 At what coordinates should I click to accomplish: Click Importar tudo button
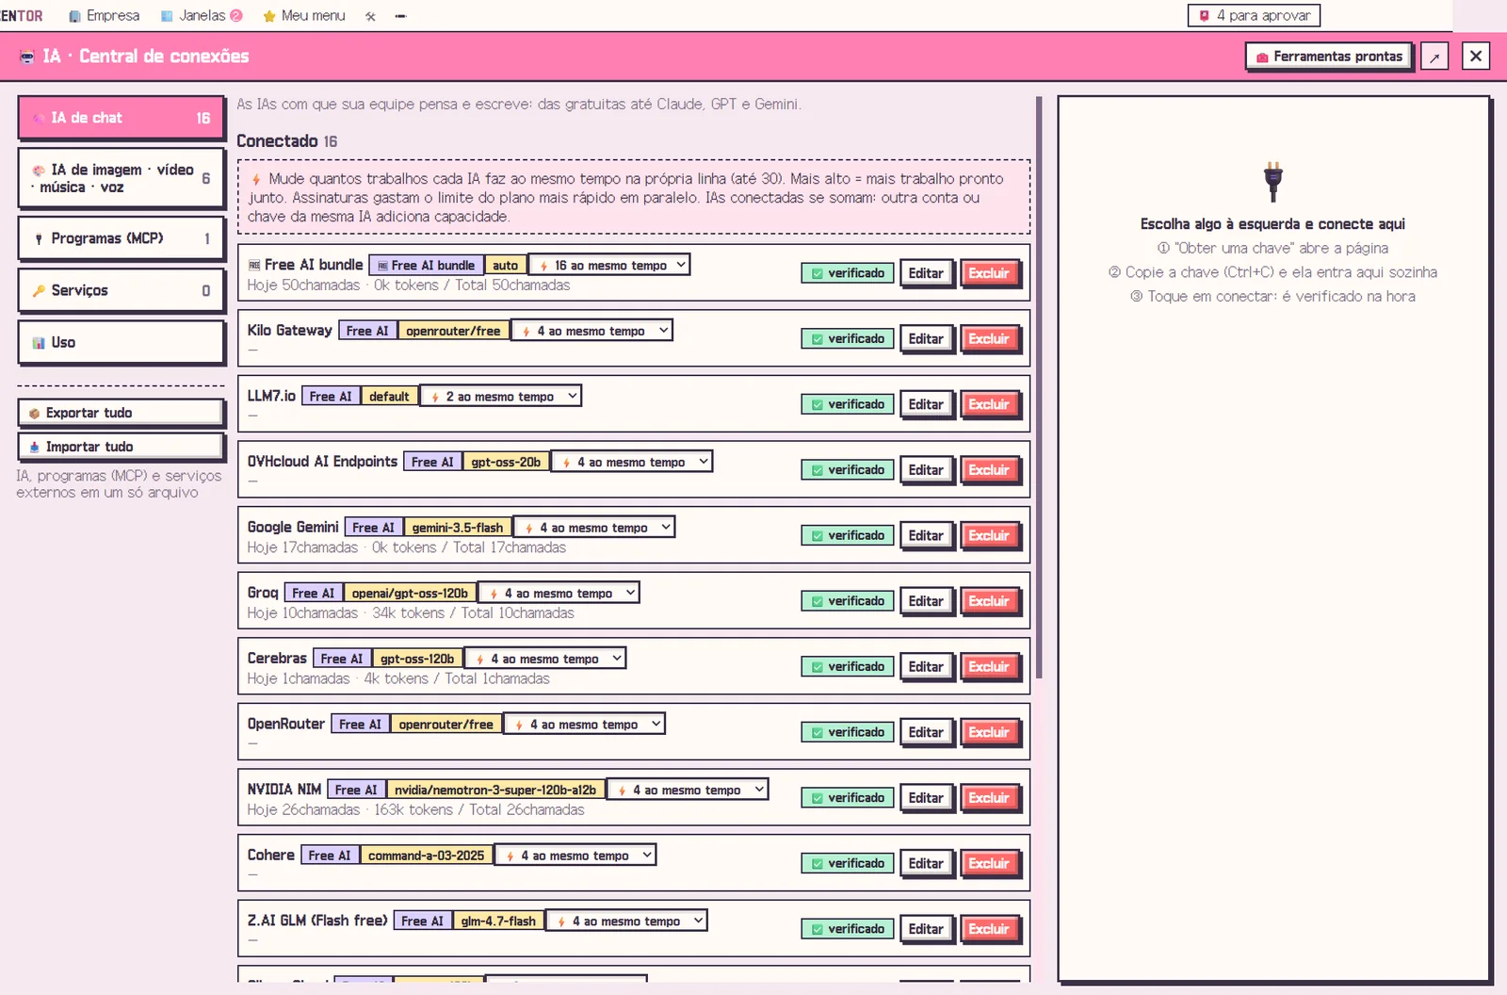coord(121,447)
